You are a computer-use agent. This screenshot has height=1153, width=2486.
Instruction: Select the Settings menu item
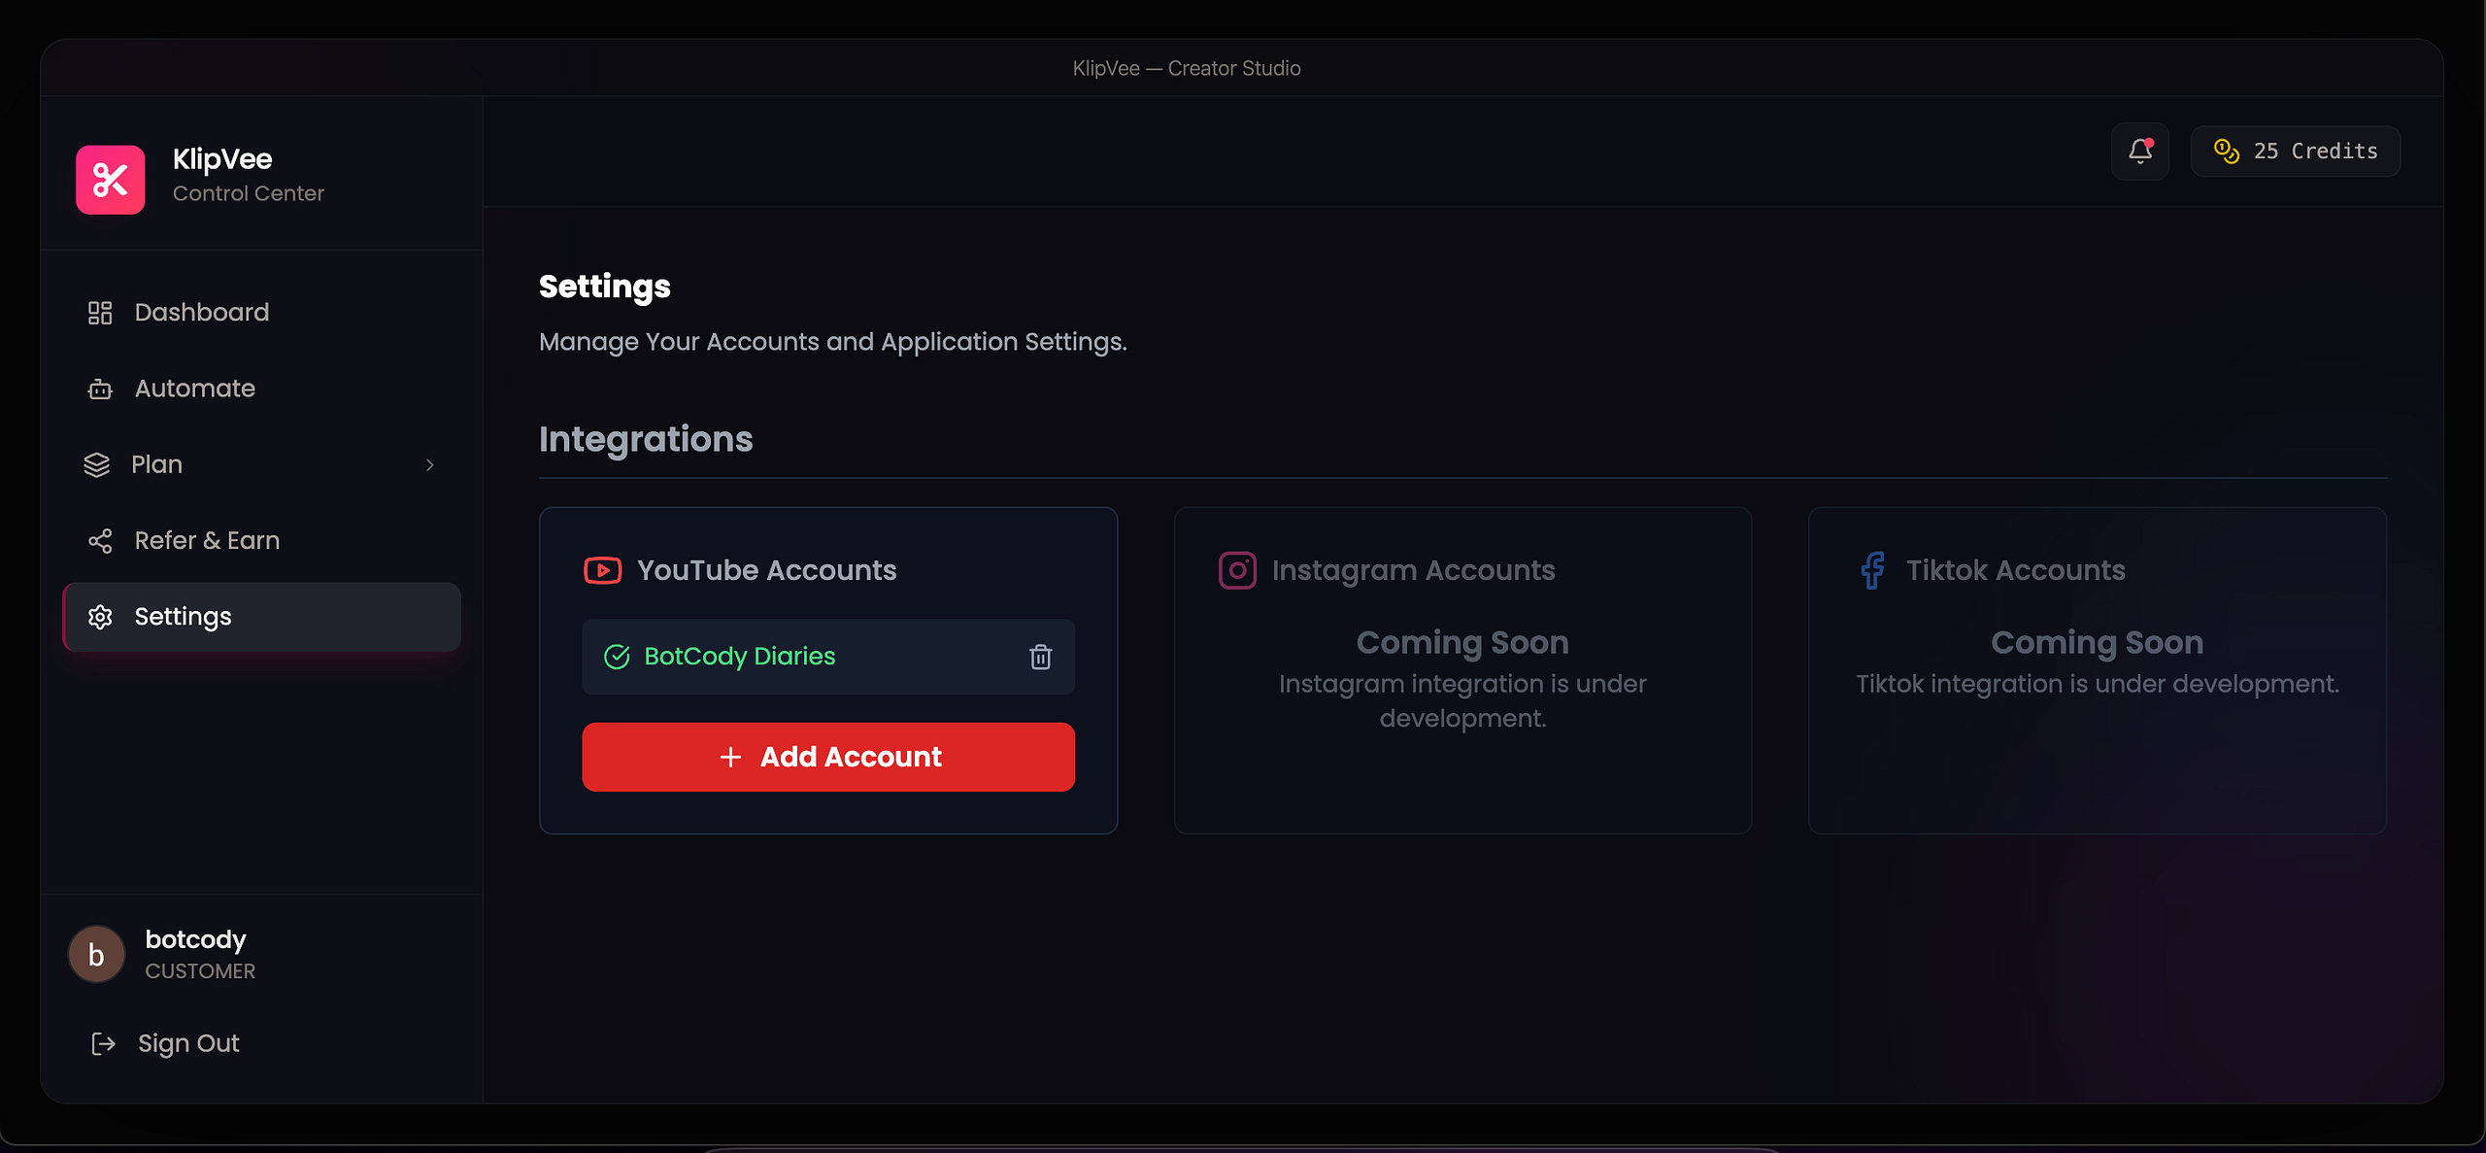click(x=262, y=617)
